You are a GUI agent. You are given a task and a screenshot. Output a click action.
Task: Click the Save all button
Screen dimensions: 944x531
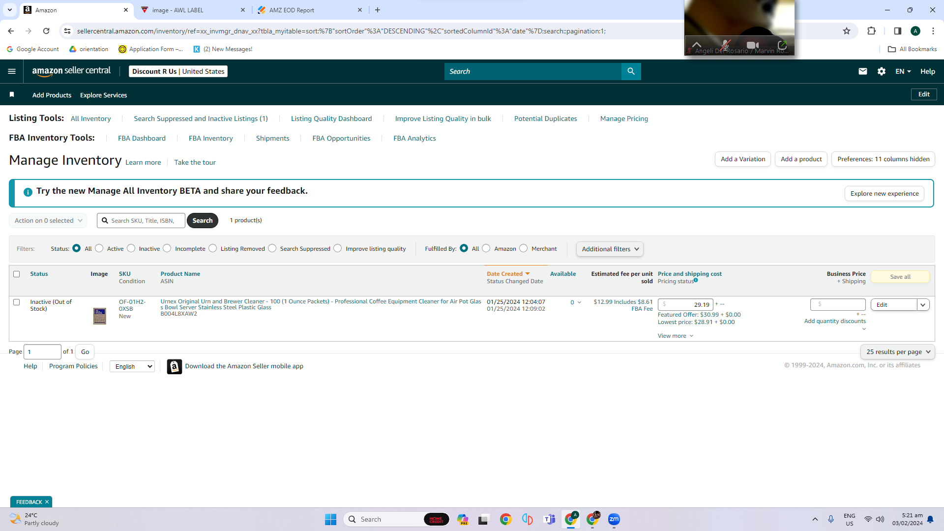(900, 277)
